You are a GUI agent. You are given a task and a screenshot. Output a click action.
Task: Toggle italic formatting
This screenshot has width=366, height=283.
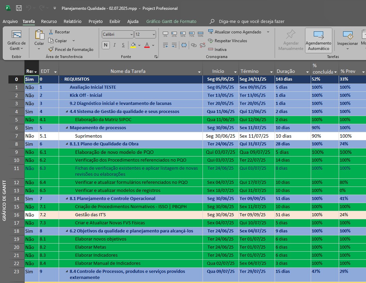(115, 45)
